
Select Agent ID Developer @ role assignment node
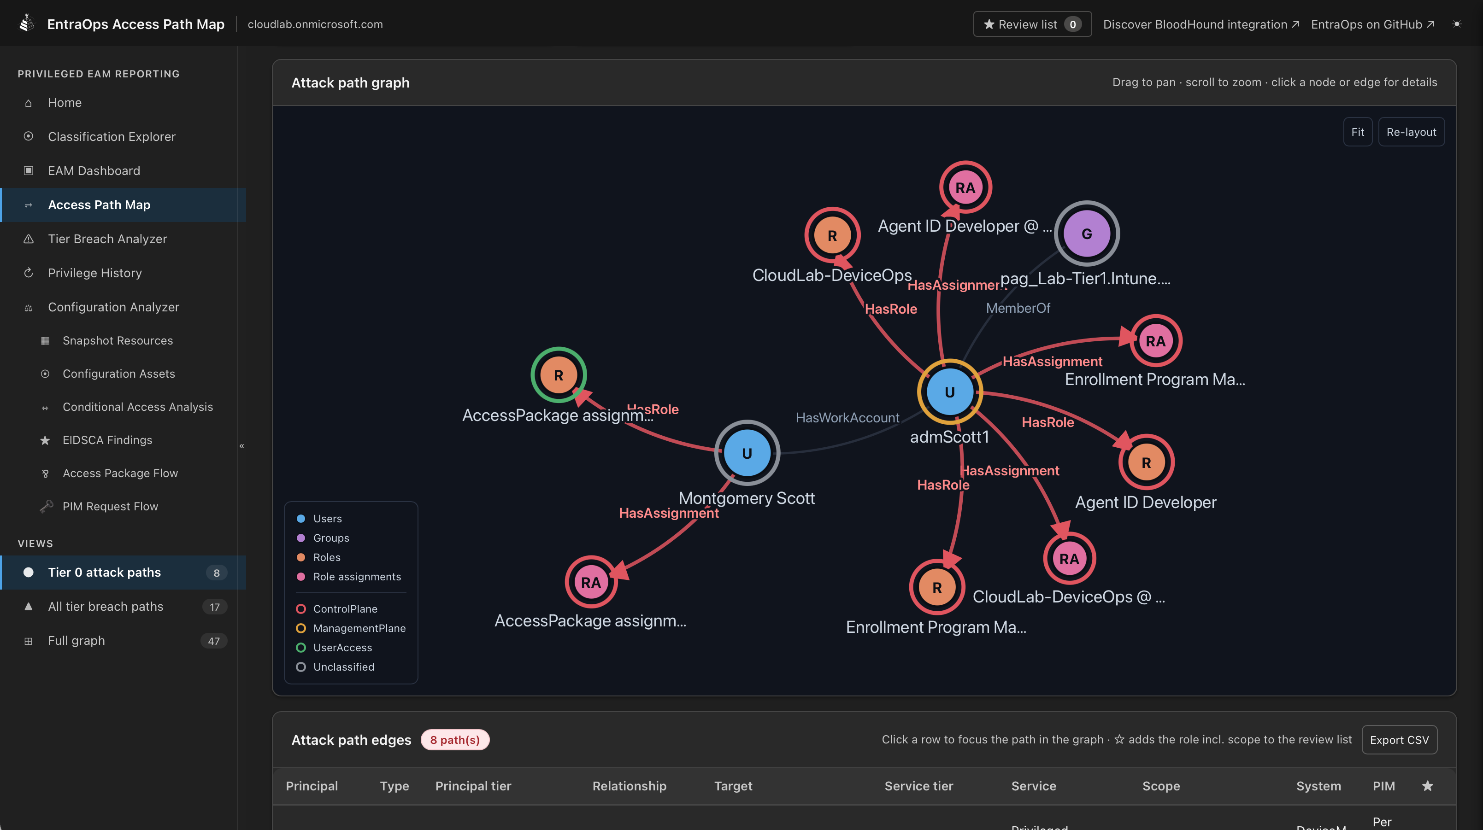click(x=965, y=187)
